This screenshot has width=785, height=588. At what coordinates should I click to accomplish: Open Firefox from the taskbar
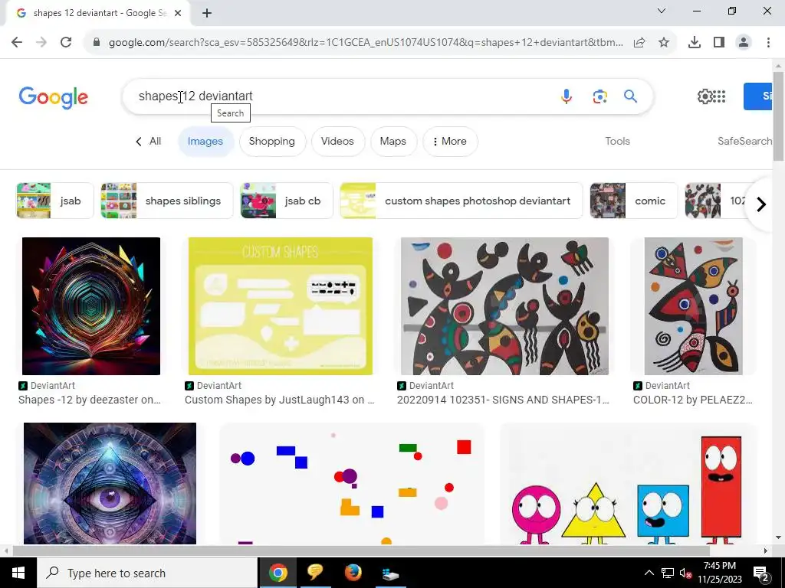click(353, 573)
